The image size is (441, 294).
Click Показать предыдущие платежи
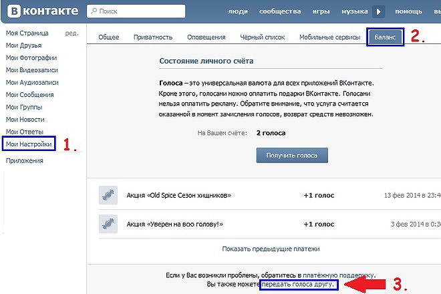coord(271,249)
